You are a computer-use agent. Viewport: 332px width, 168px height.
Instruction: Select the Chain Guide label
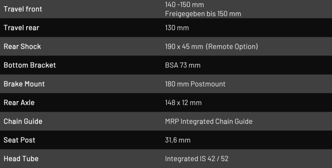23,121
